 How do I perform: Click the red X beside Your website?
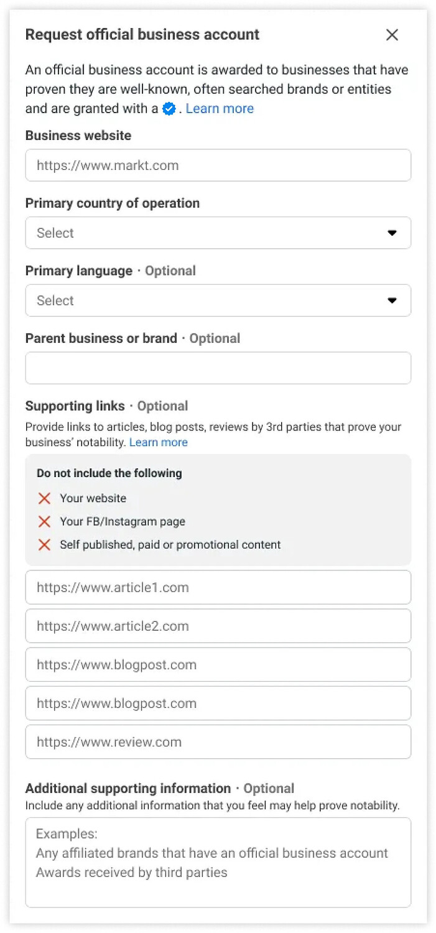[44, 498]
